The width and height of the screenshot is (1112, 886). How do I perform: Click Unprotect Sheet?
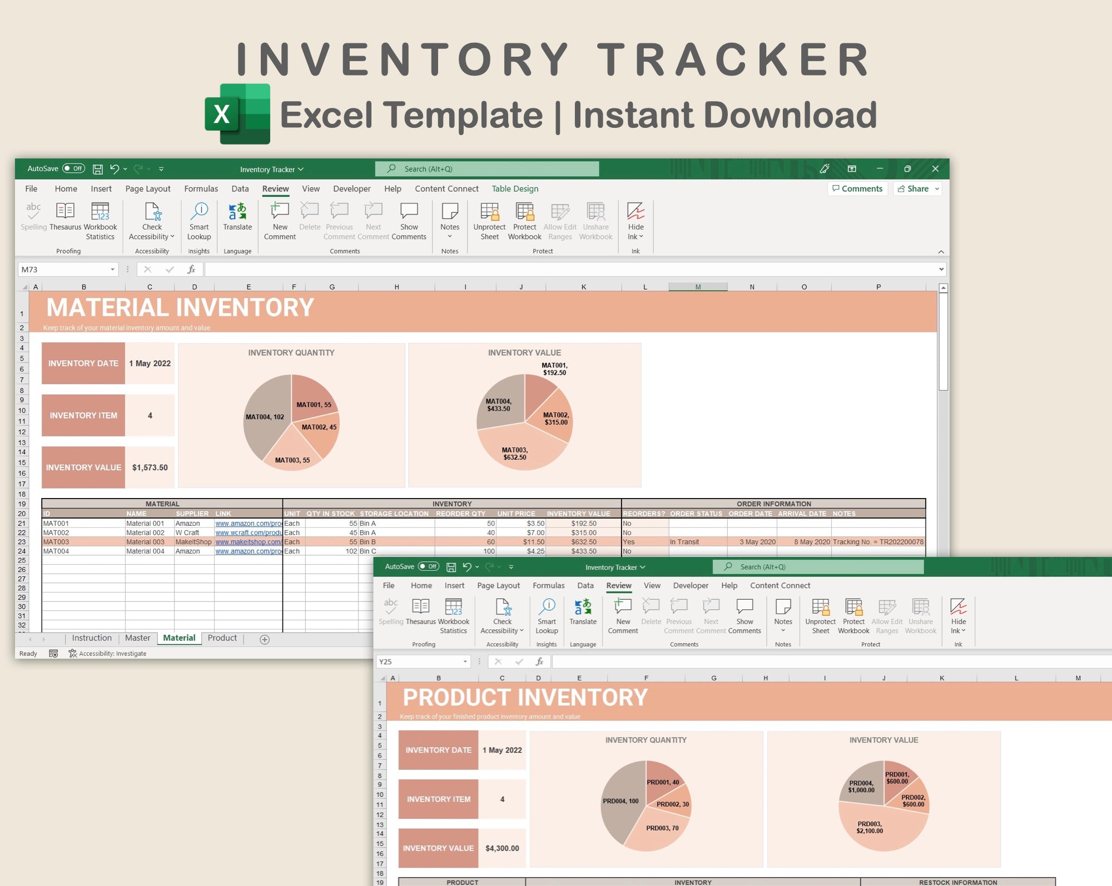click(x=489, y=221)
